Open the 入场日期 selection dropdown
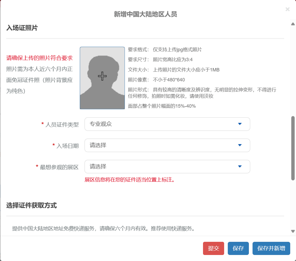The image size is (296, 261). tap(167, 145)
